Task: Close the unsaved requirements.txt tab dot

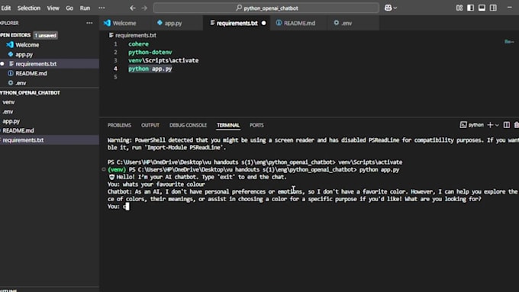Action: [263, 23]
